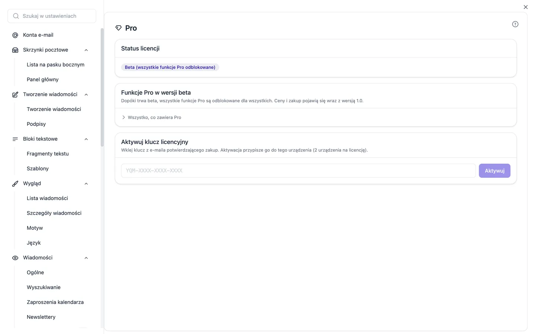Click the Aktywuj button
The image size is (535, 334).
(495, 171)
